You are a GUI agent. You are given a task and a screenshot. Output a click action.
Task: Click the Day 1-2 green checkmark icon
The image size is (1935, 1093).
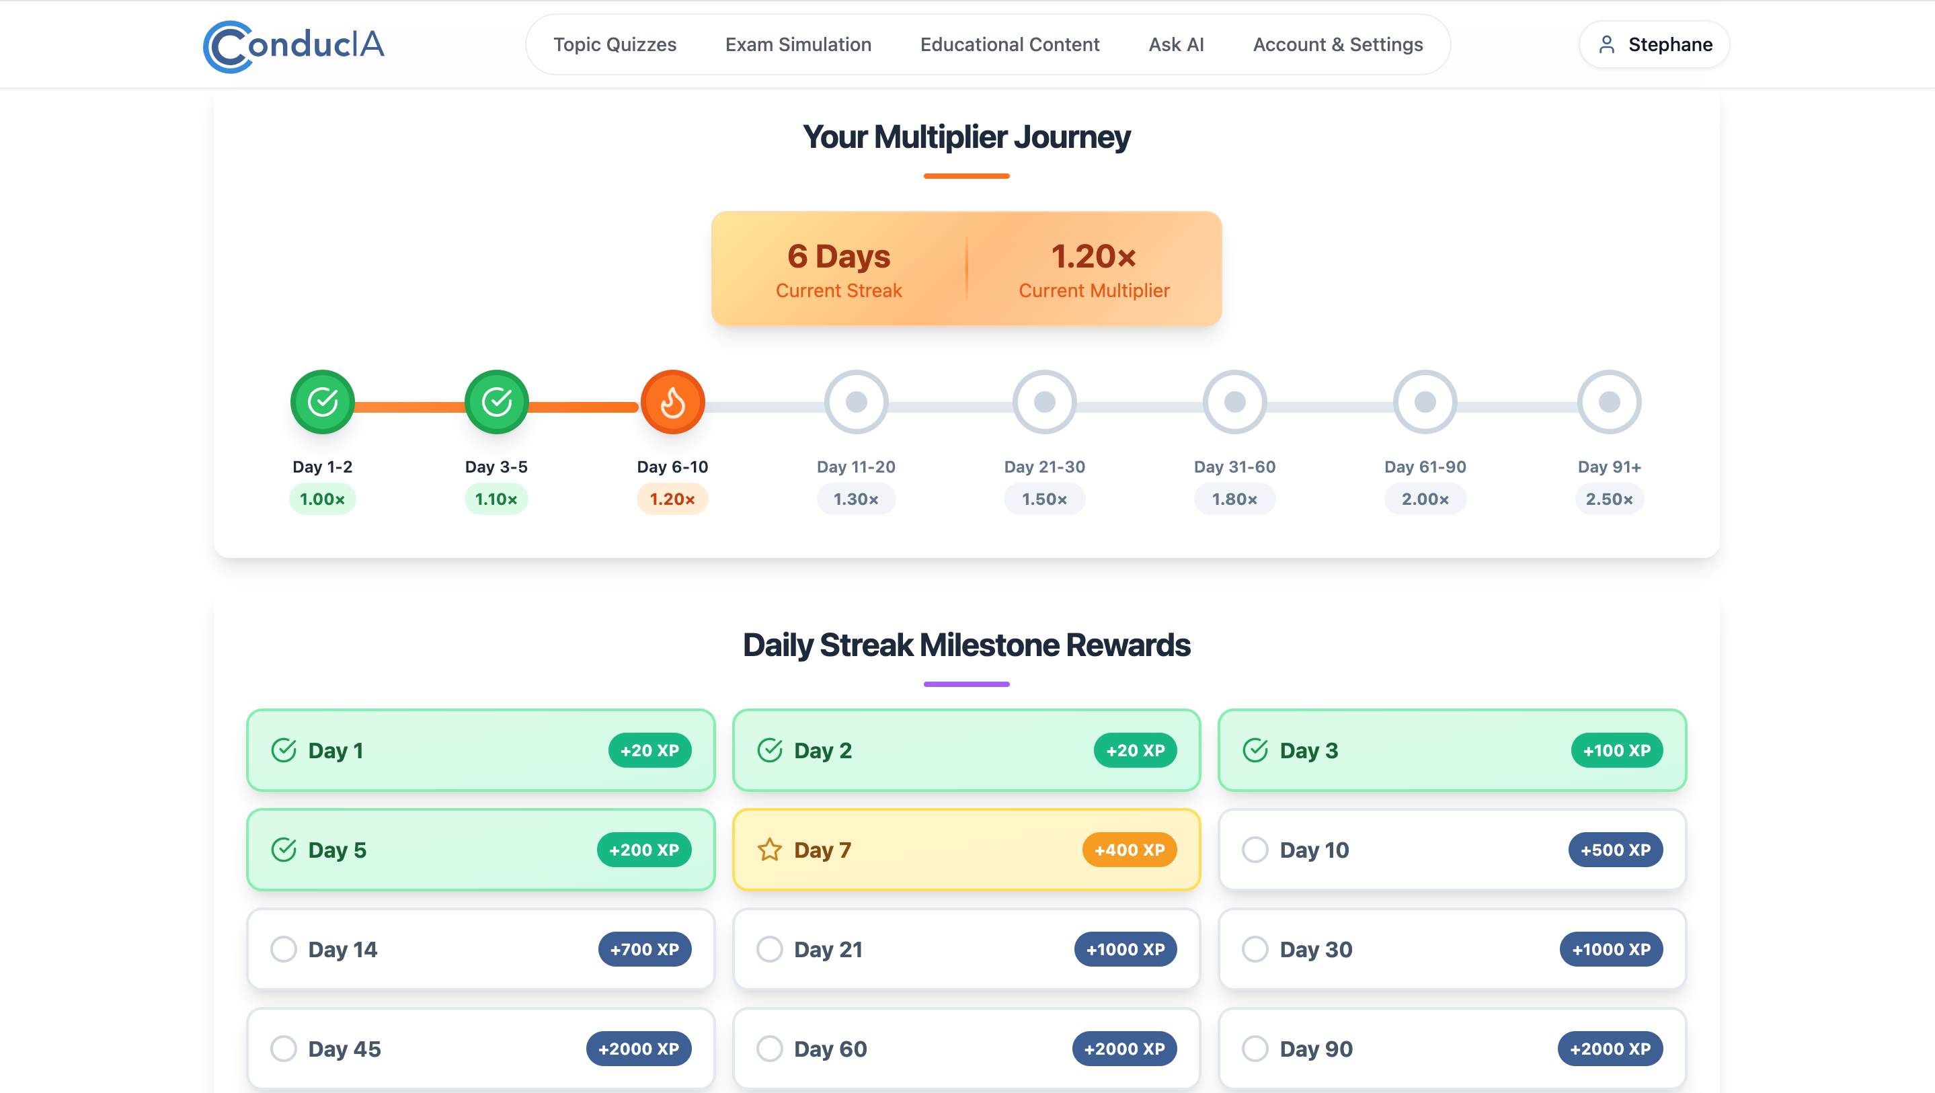coord(321,401)
